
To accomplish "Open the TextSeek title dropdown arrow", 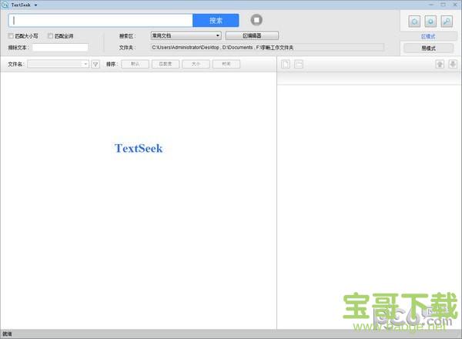I will 35,5.
